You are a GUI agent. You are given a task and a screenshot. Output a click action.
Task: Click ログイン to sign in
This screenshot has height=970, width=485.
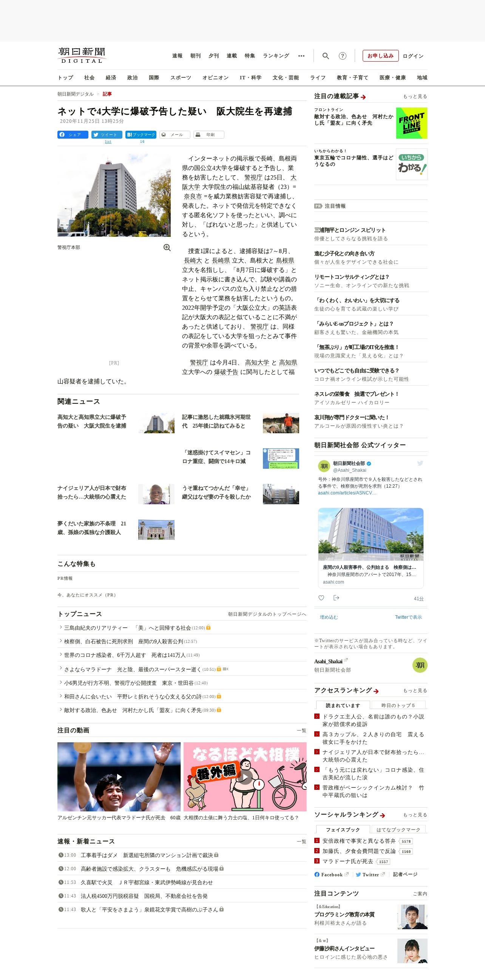[x=413, y=56]
